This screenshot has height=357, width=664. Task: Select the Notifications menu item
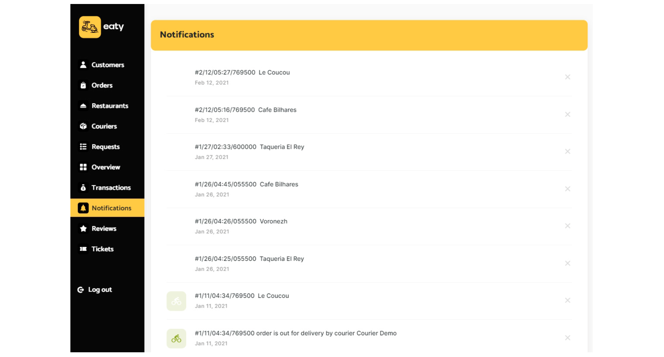pyautogui.click(x=107, y=208)
